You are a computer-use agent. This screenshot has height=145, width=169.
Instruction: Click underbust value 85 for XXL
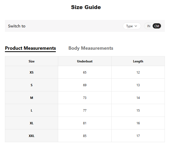pos(85,136)
